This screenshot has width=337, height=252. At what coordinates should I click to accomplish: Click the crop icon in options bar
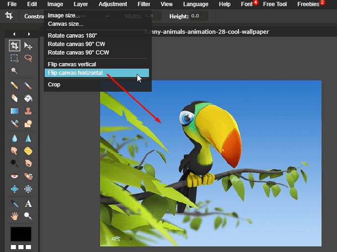tap(9, 16)
